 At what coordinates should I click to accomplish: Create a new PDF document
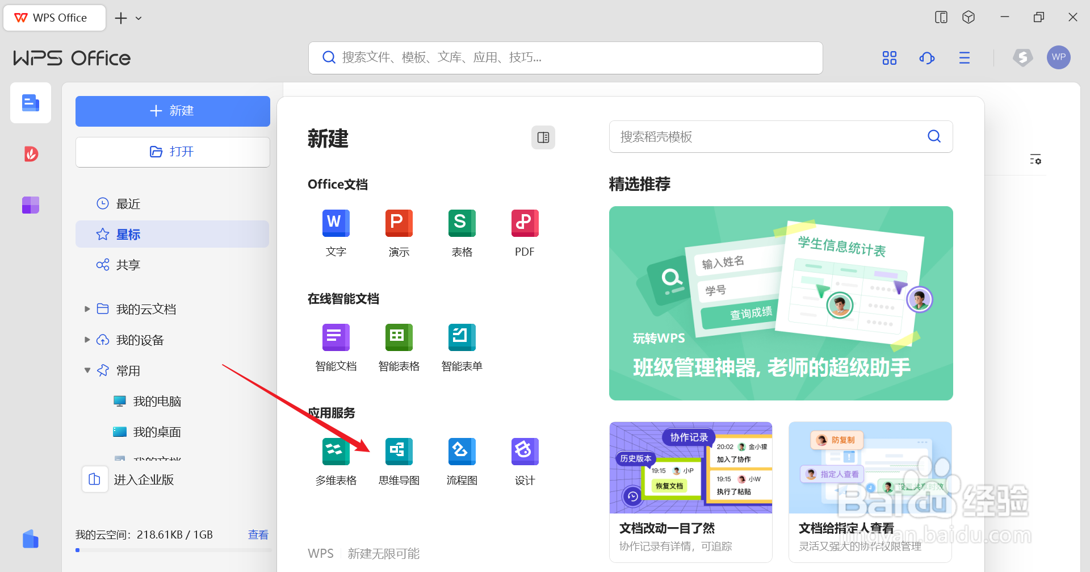point(525,233)
